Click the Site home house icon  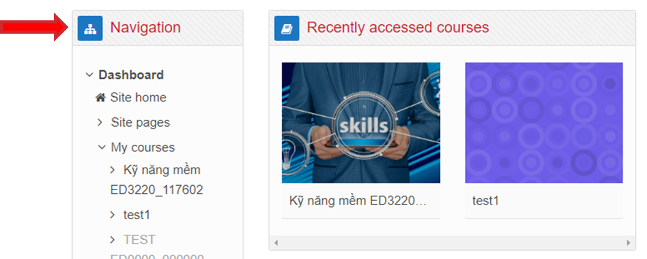101,98
